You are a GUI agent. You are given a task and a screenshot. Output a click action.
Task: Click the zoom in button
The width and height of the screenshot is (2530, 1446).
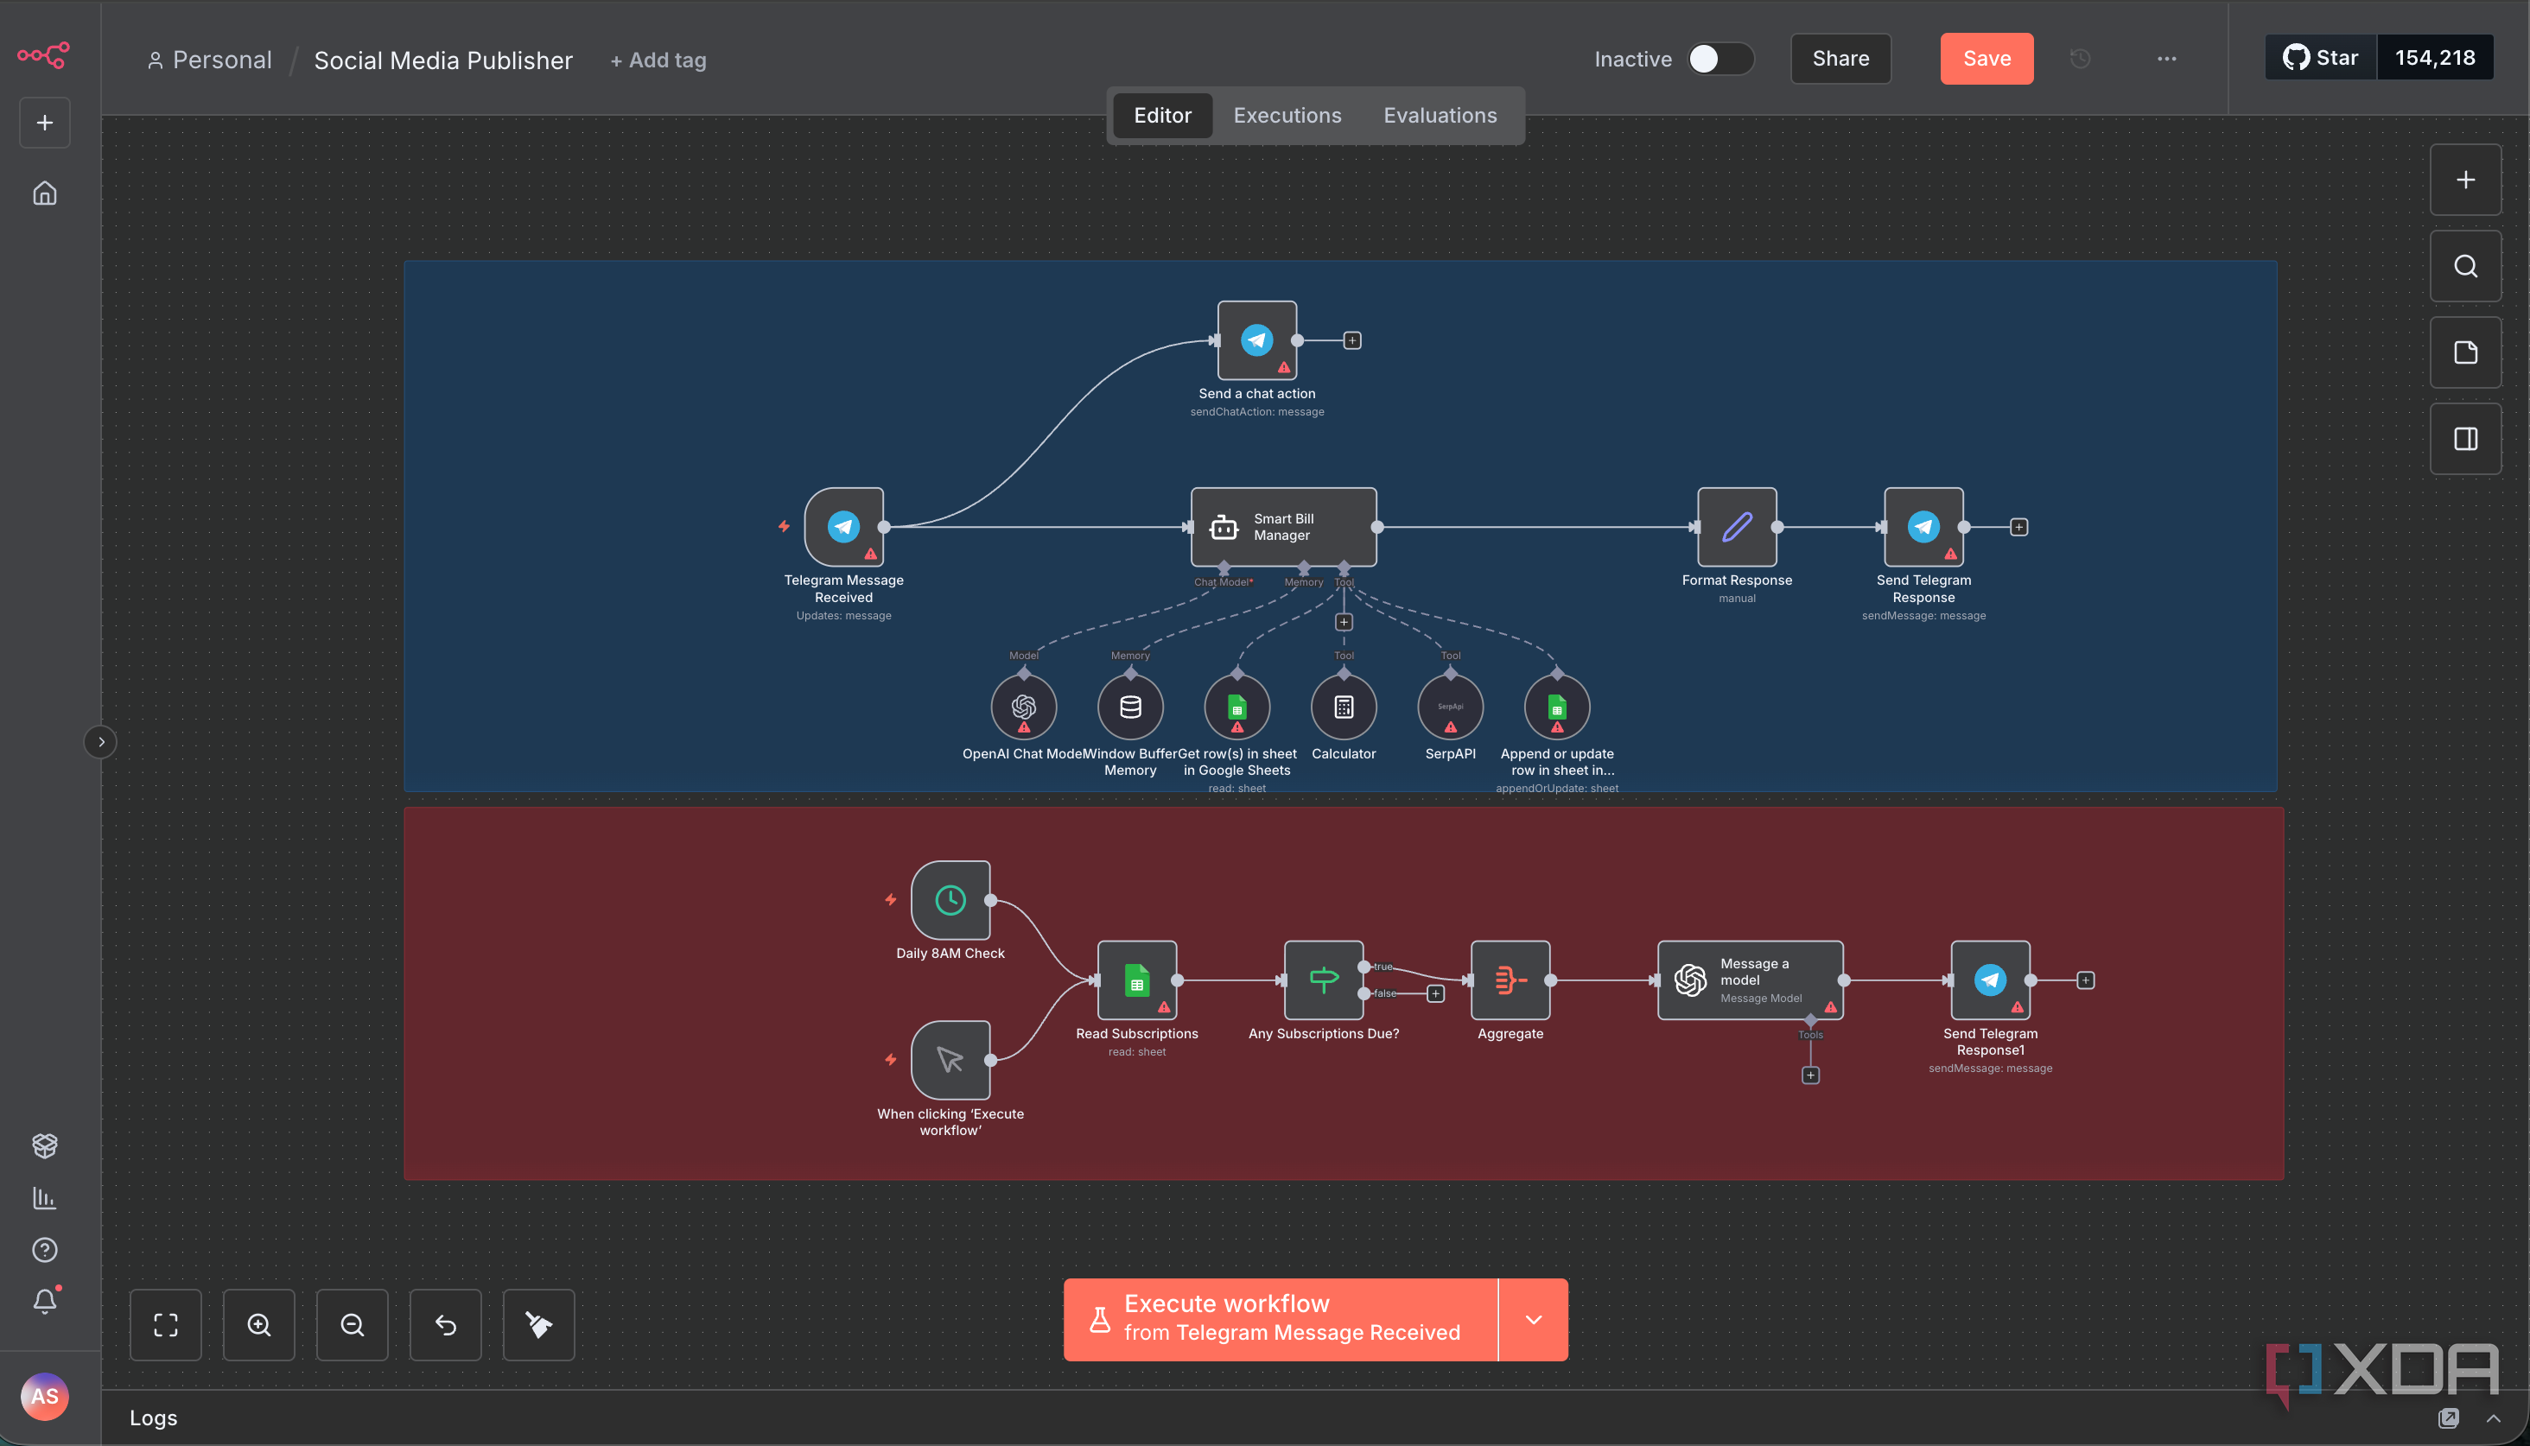[259, 1325]
